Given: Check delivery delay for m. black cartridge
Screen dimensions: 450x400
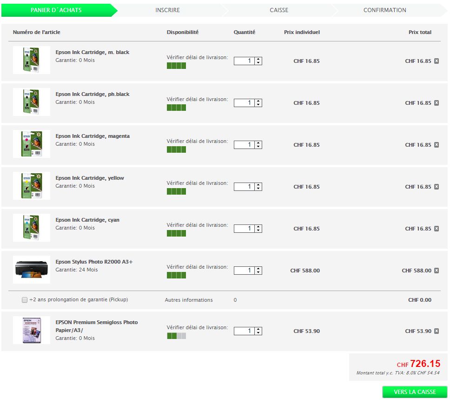Looking at the screenshot, I should (x=198, y=57).
